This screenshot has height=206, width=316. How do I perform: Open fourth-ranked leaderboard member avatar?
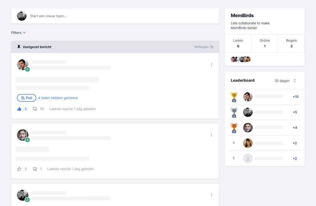248,143
